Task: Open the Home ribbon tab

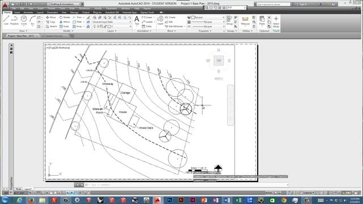Action: [x=7, y=12]
